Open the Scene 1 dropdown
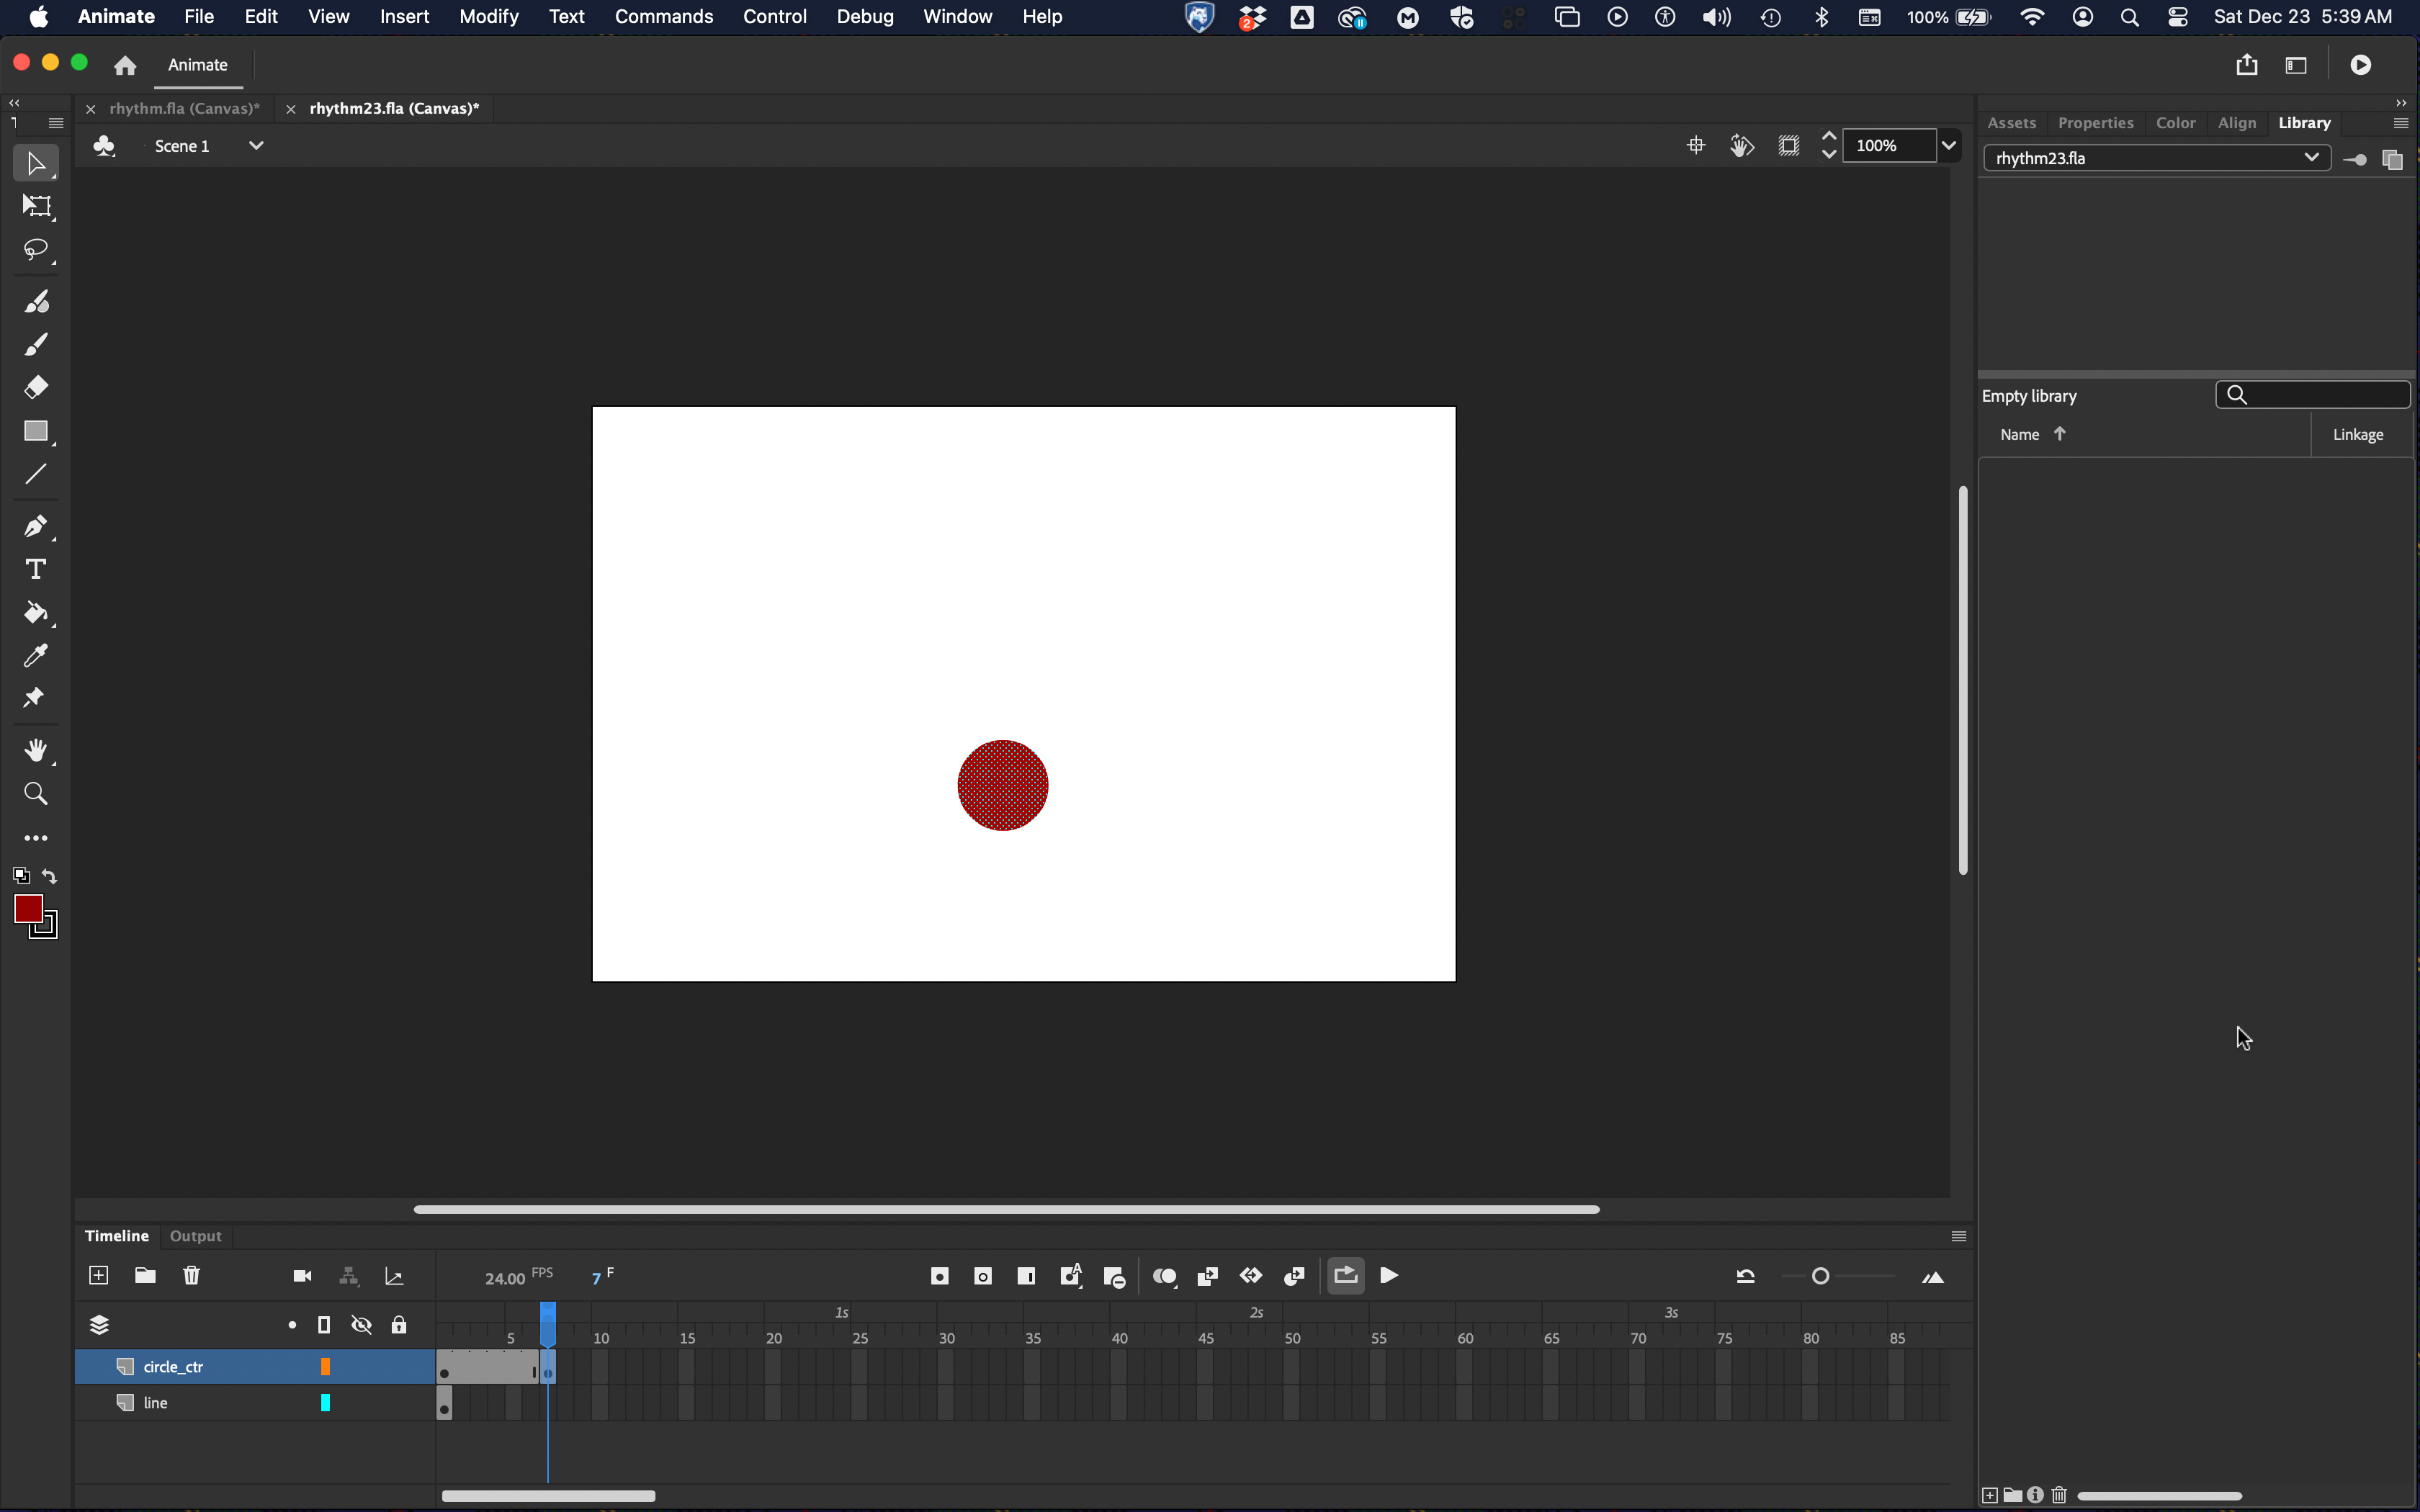 pyautogui.click(x=256, y=146)
